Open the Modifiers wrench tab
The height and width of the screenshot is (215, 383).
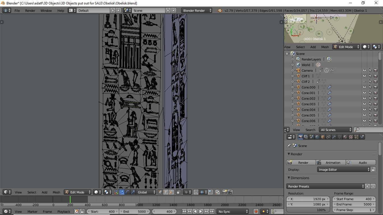tap(334, 137)
